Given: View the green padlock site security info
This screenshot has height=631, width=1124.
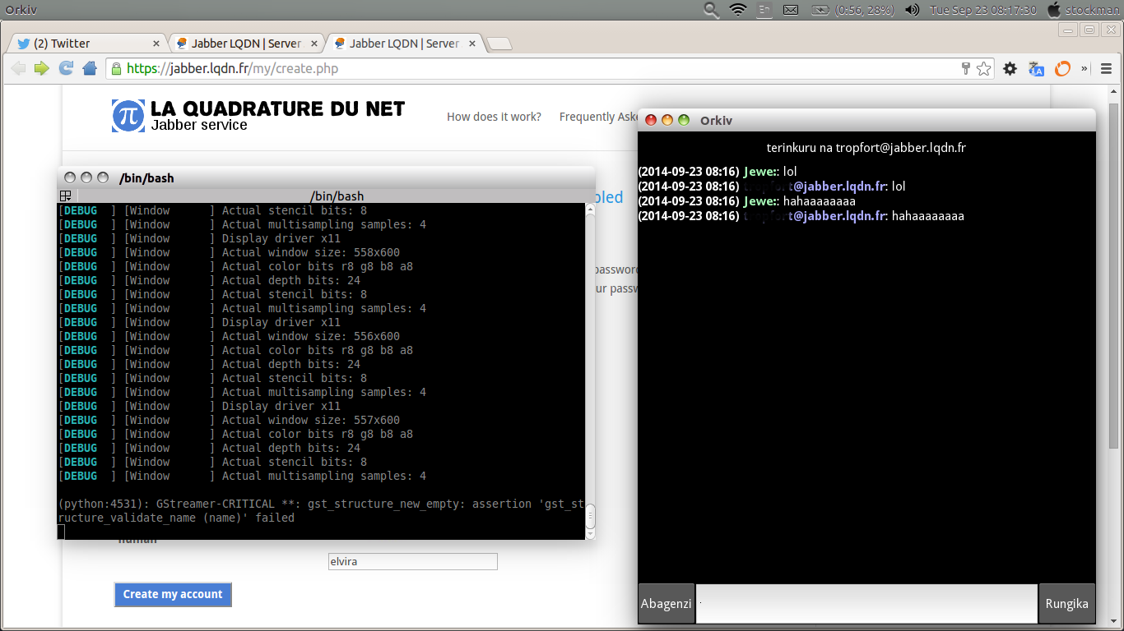Looking at the screenshot, I should click(117, 68).
